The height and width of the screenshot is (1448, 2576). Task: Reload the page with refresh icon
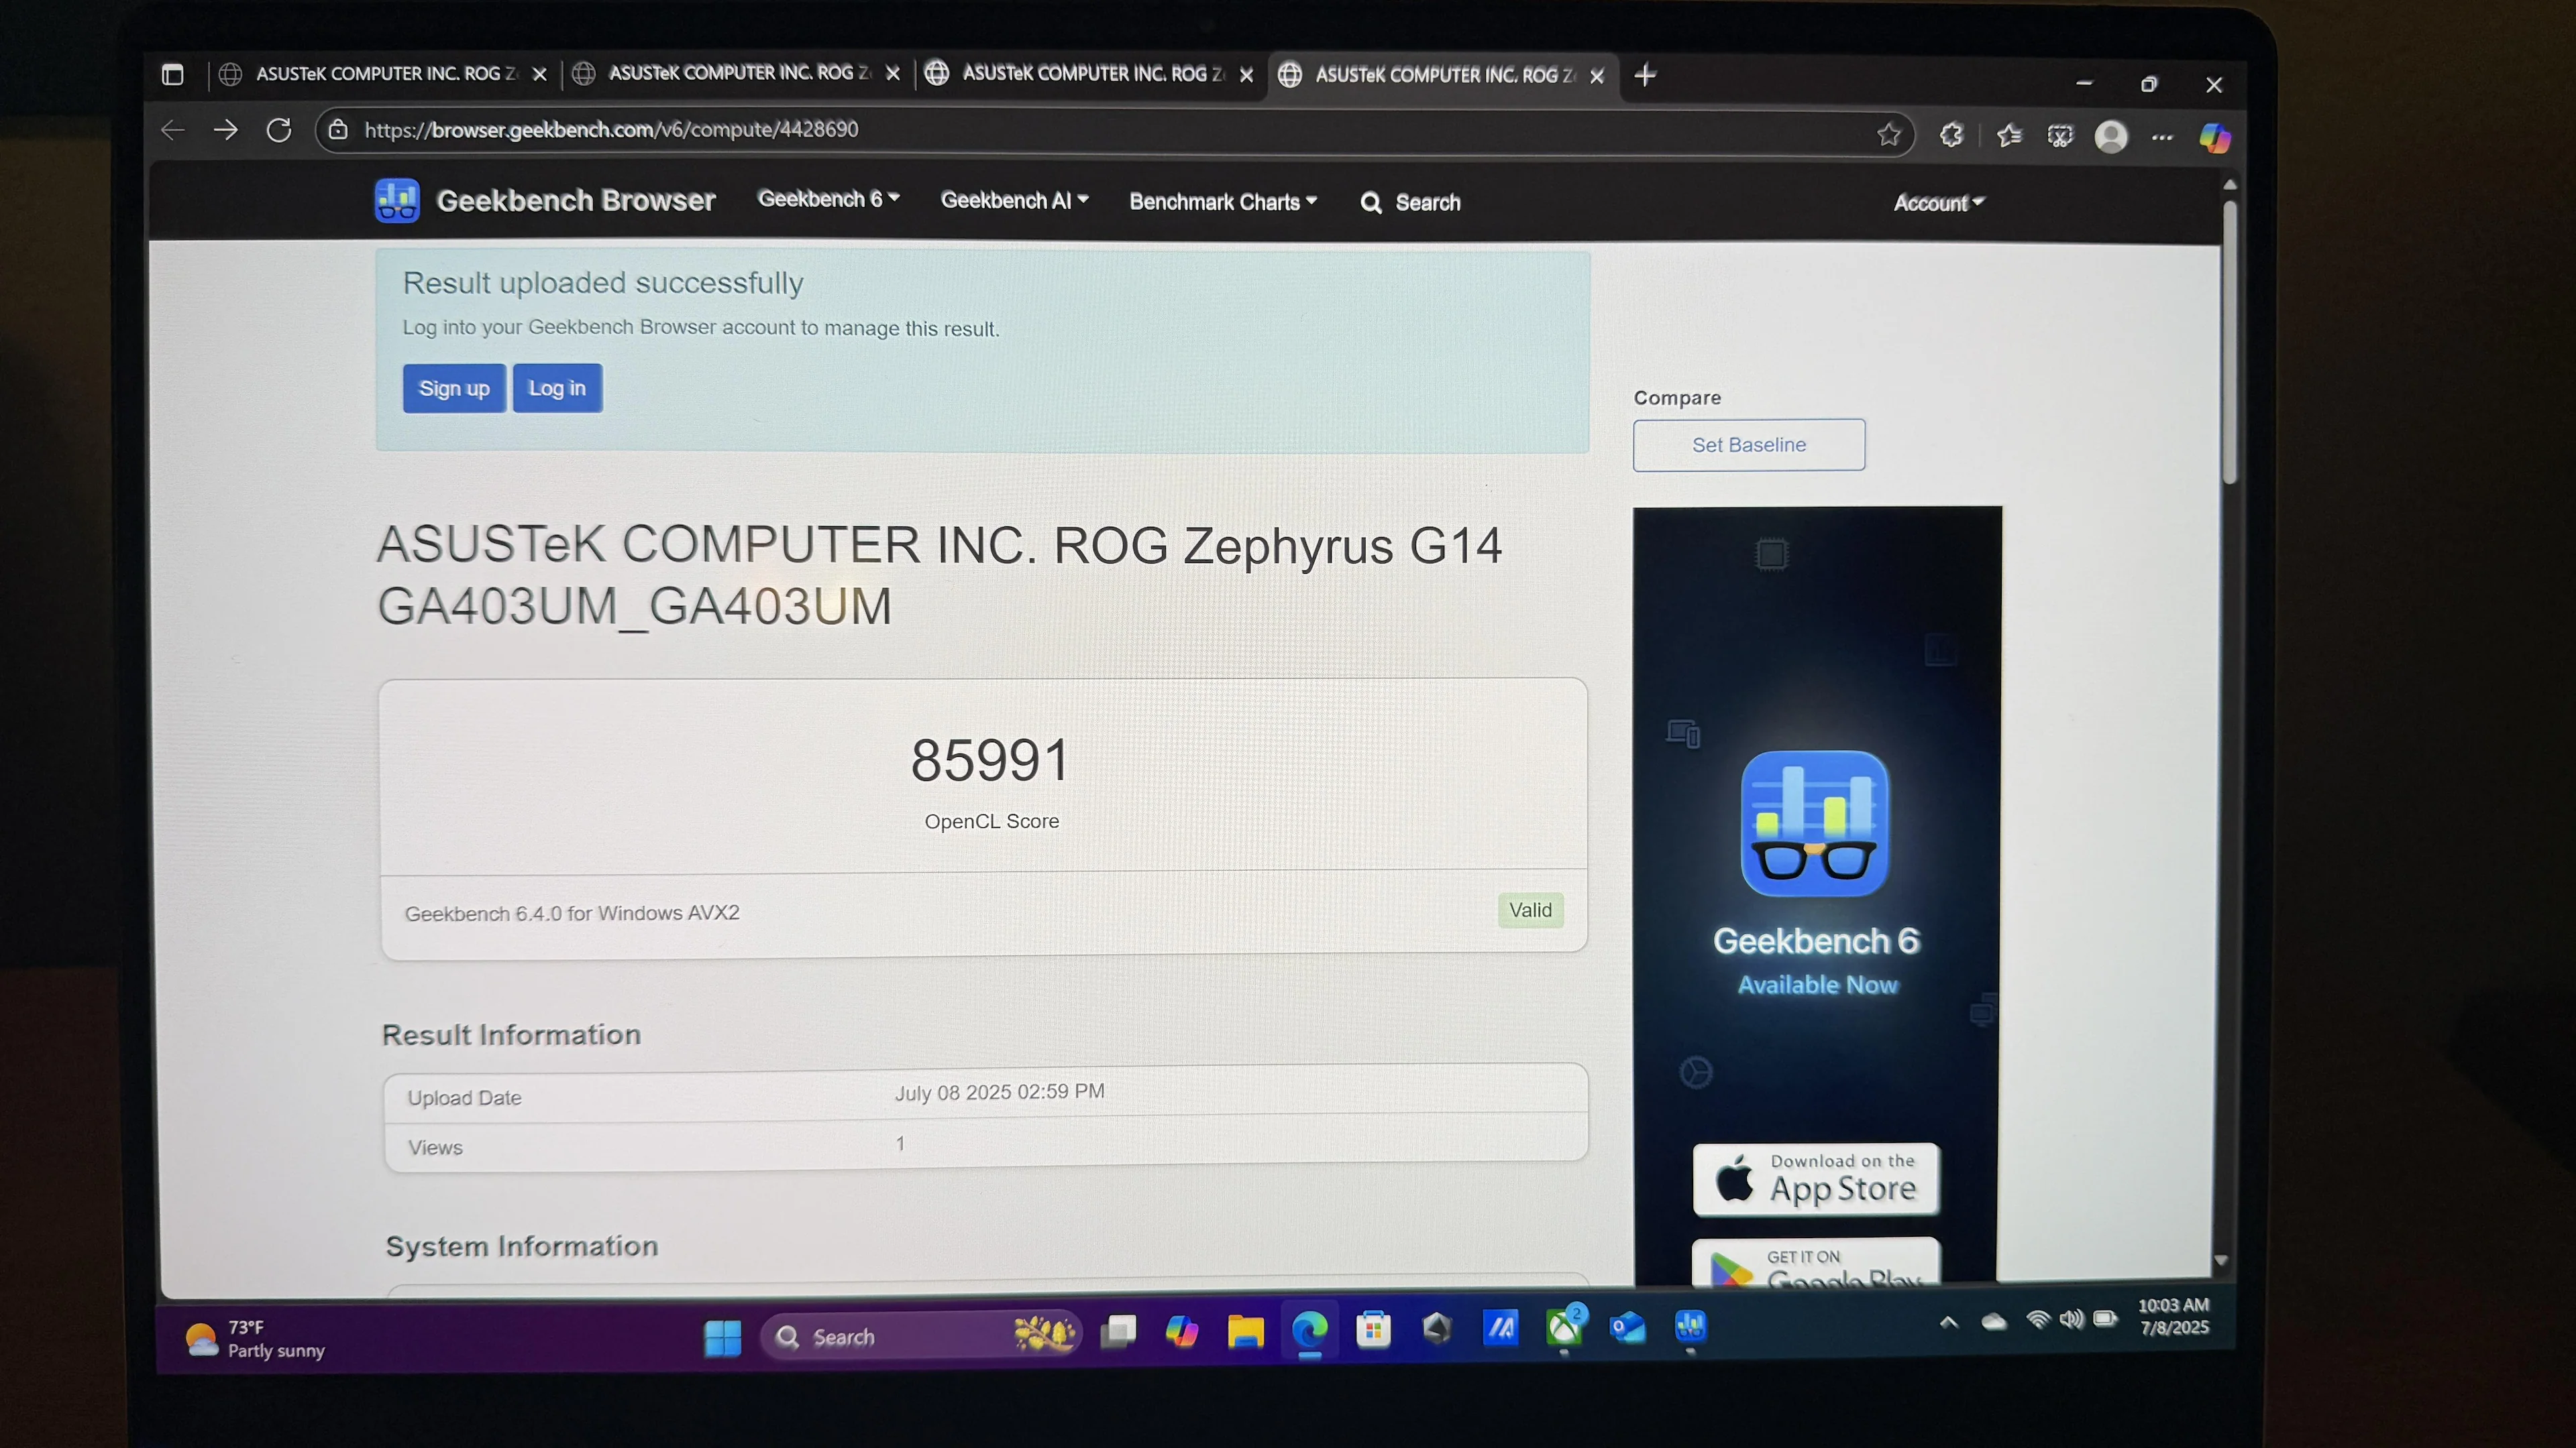[x=279, y=130]
